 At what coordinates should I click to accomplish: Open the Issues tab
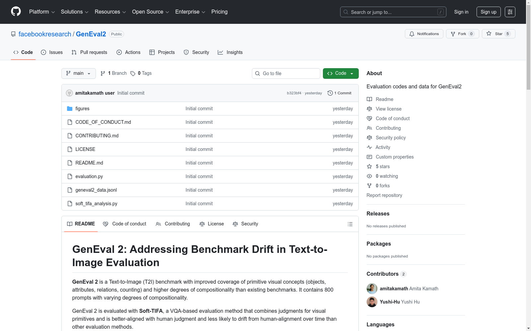(52, 52)
